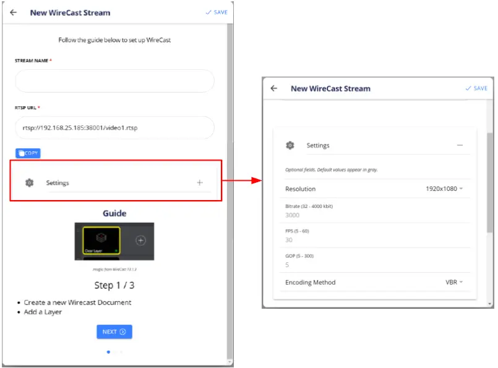
Task: Go back using the right panel arrow
Action: pos(274,88)
